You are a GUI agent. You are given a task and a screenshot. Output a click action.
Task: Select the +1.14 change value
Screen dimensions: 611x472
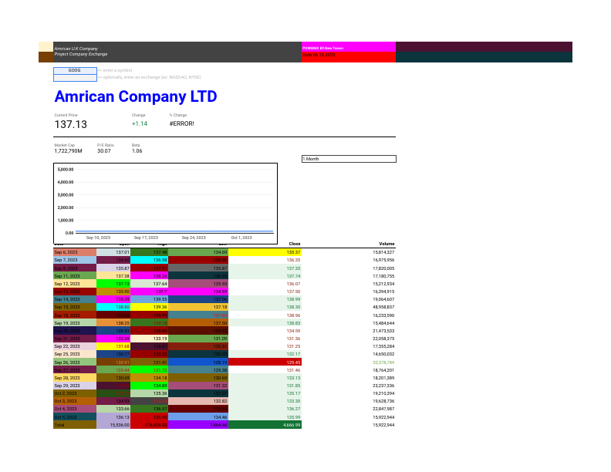coord(139,123)
